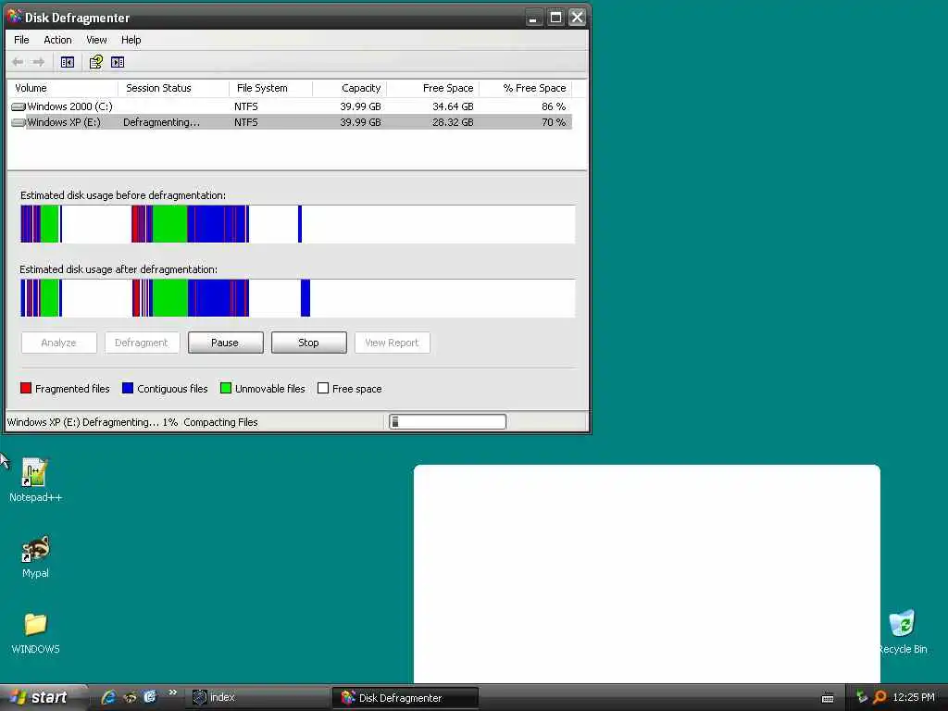The width and height of the screenshot is (948, 711).
Task: Click the Analyze button
Action: click(58, 343)
